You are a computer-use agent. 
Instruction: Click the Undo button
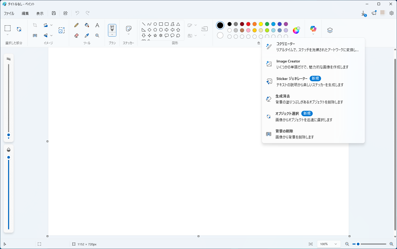tap(77, 13)
